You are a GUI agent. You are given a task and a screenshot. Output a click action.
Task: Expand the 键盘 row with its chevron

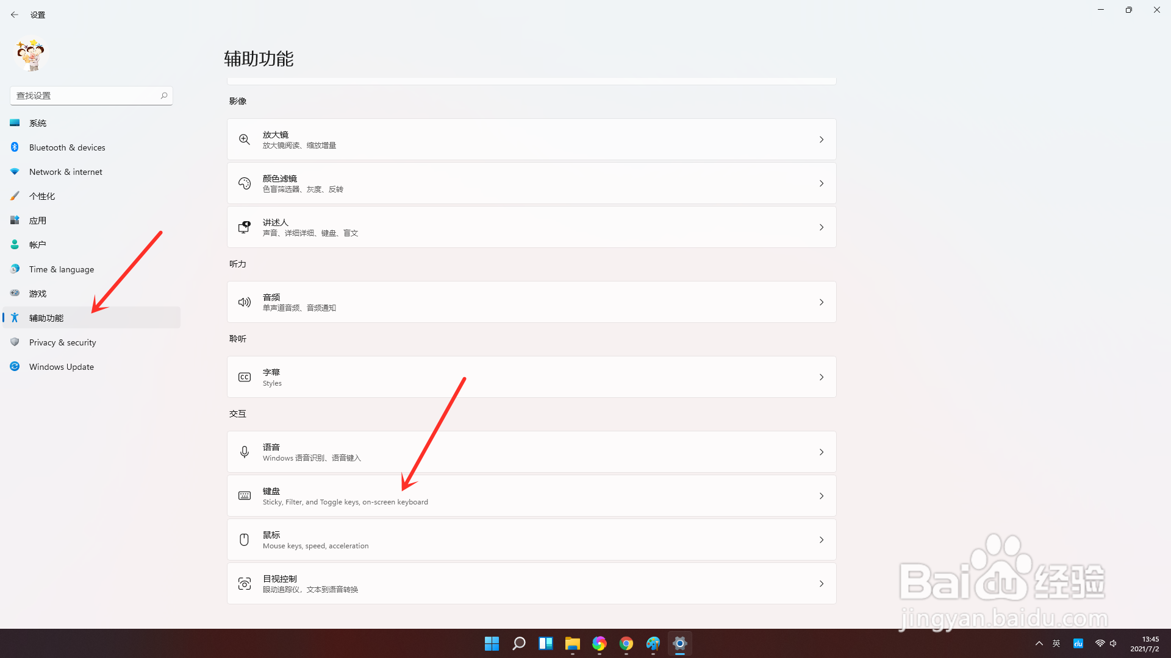click(x=822, y=495)
